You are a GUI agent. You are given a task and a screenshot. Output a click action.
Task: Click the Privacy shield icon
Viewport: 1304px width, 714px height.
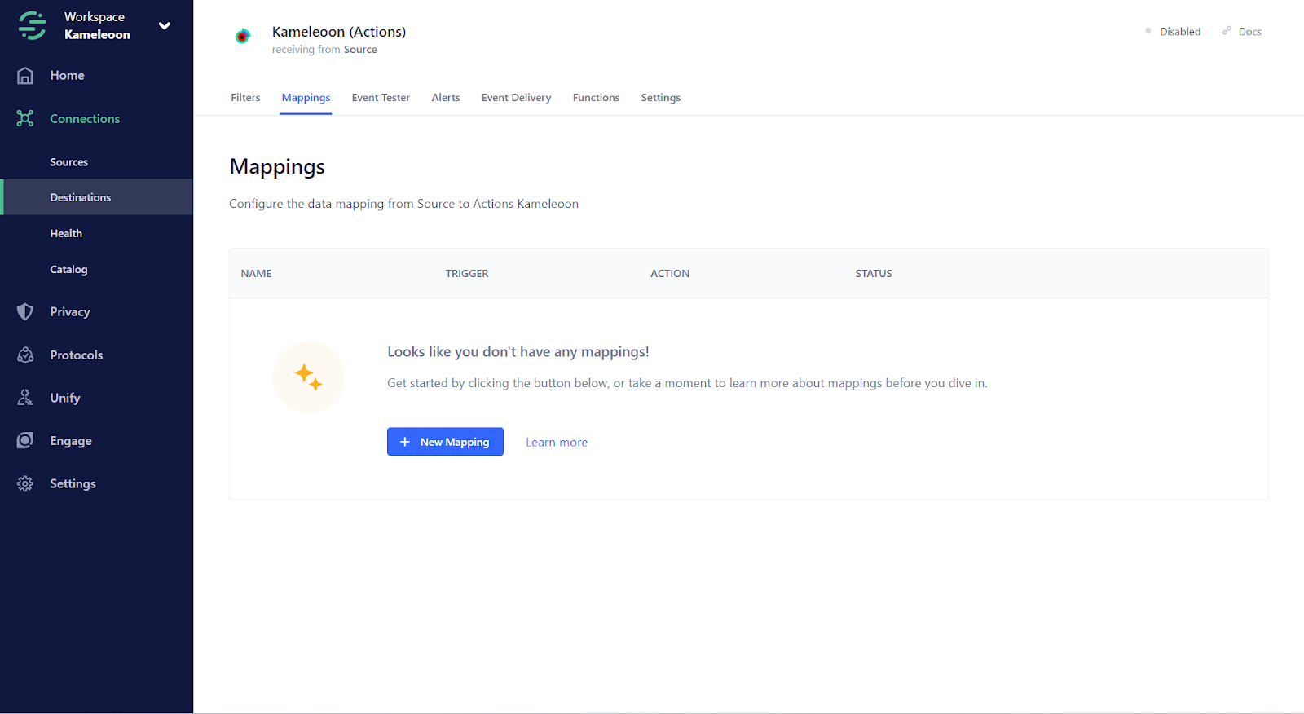click(25, 311)
